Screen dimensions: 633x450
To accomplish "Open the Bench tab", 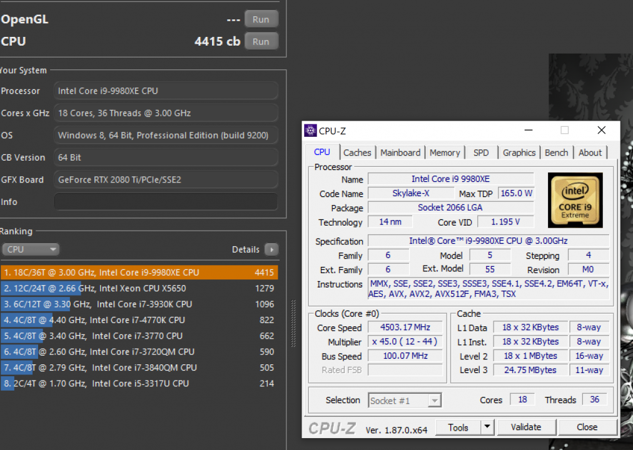I will point(556,152).
